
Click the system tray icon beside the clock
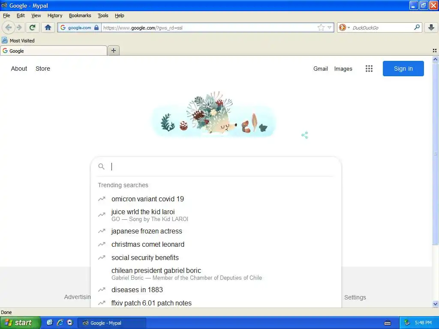407,323
